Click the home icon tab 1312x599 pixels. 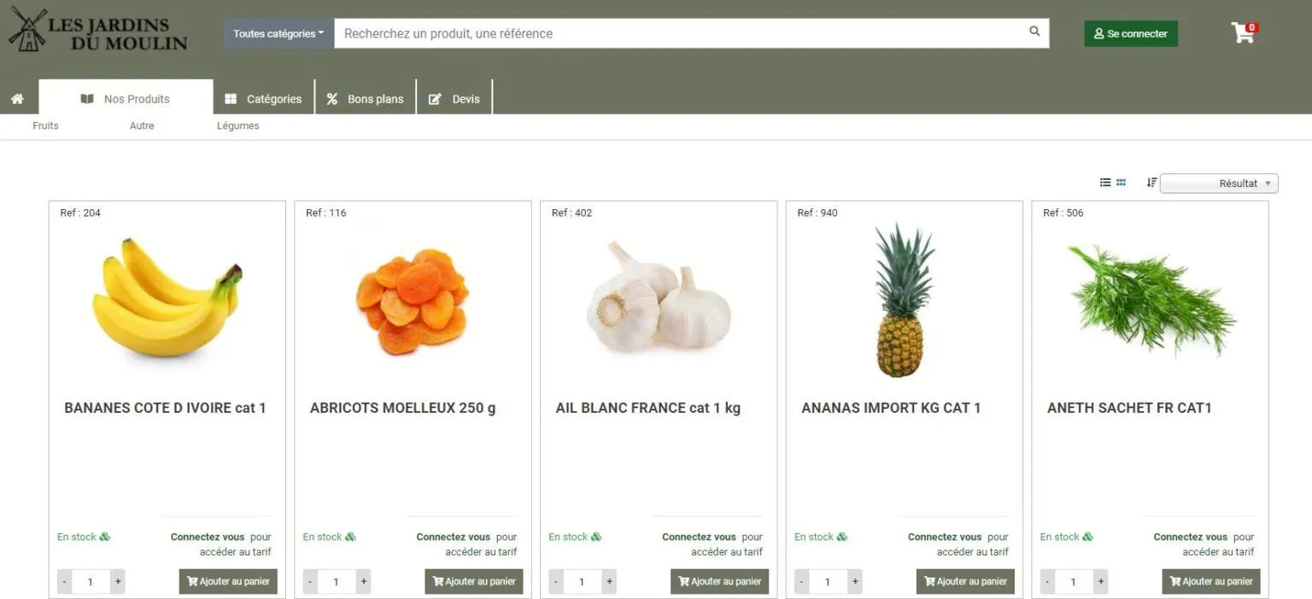tap(17, 99)
